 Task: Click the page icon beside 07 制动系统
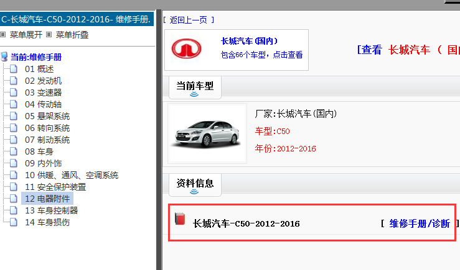tap(14, 140)
